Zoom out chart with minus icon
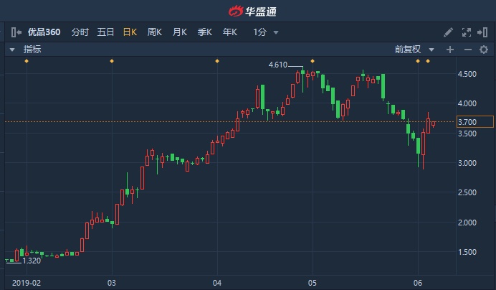 tap(467, 50)
